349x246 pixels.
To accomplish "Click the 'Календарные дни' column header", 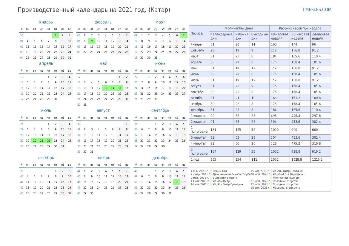I will [221, 36].
